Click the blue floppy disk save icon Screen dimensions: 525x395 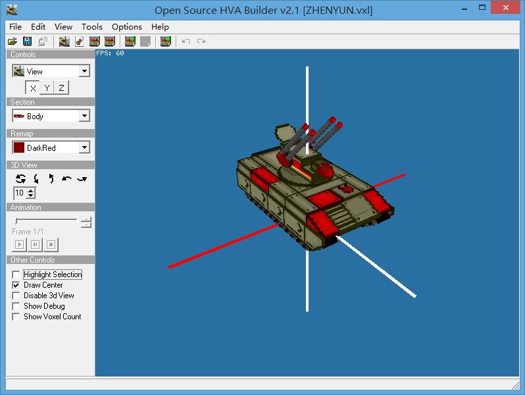click(27, 41)
